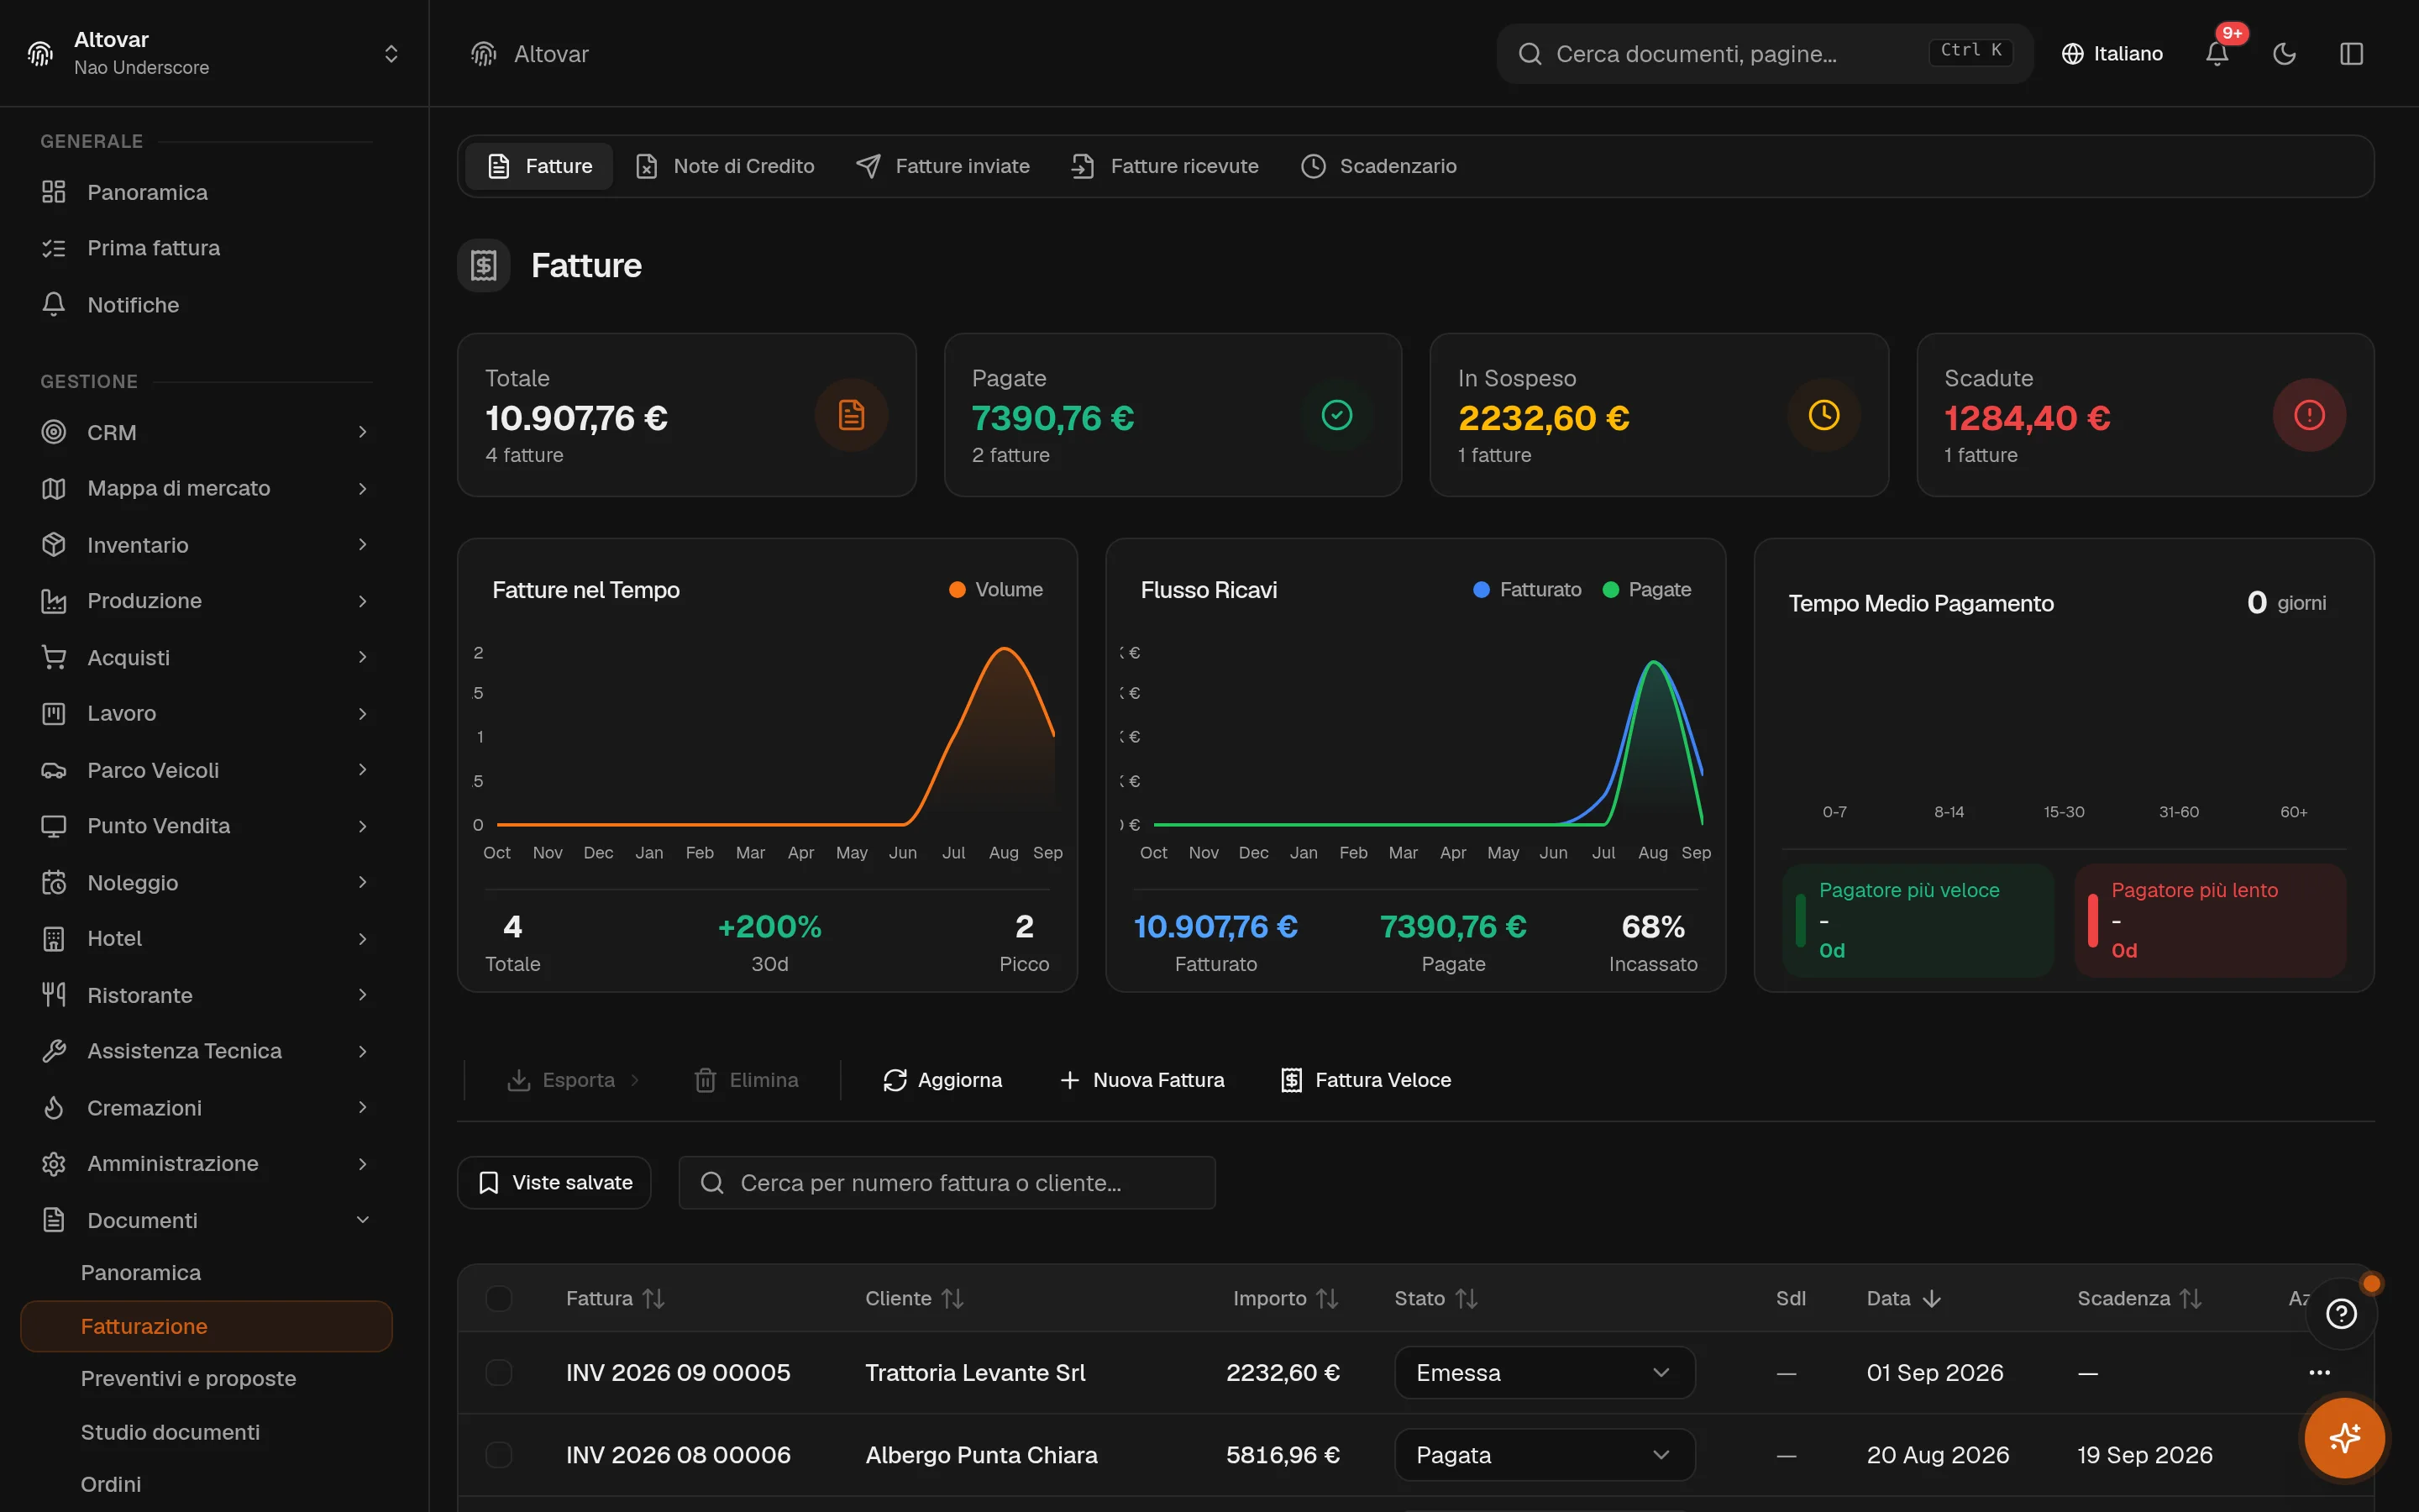Click the Ristorante fork and knife icon
This screenshot has width=2419, height=1512.
pyautogui.click(x=54, y=995)
